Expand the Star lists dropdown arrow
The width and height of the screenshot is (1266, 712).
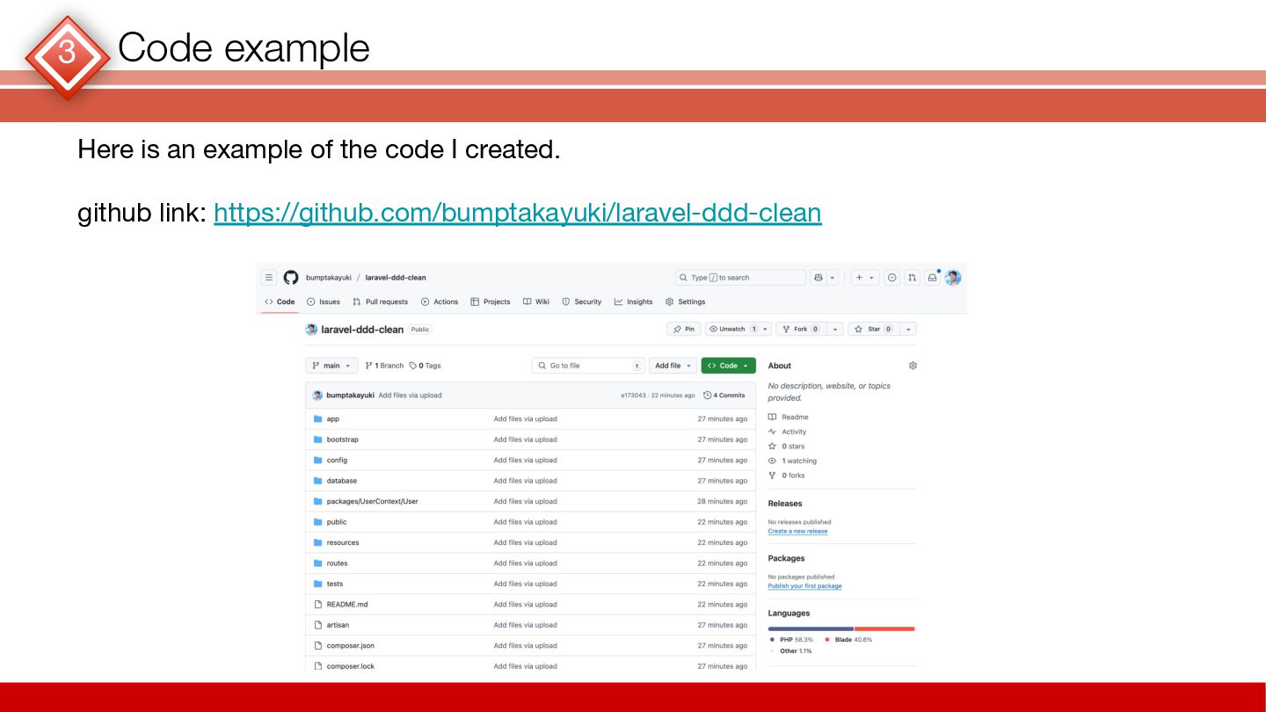click(908, 329)
